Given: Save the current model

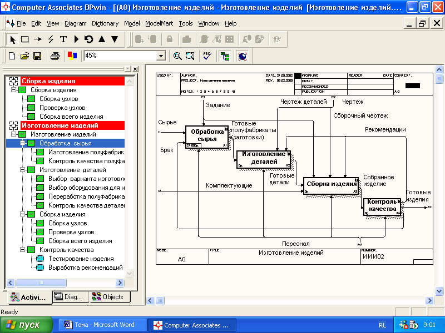Looking at the screenshot, I should click(37, 56).
